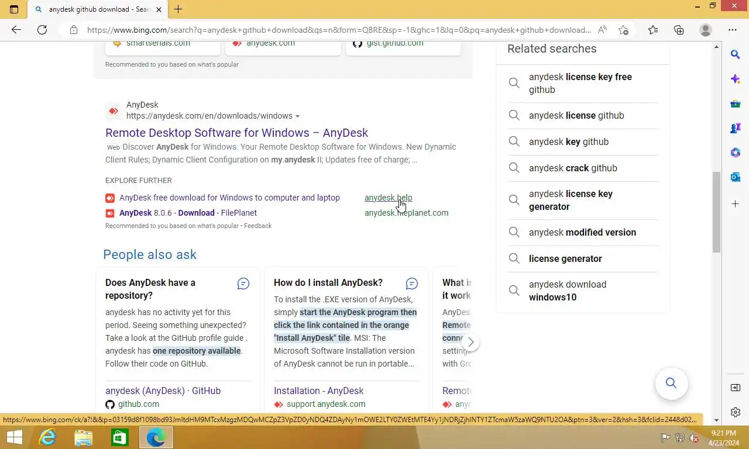Launch Internet Explorer from taskbar
Viewport: 749px width, 449px height.
47,437
